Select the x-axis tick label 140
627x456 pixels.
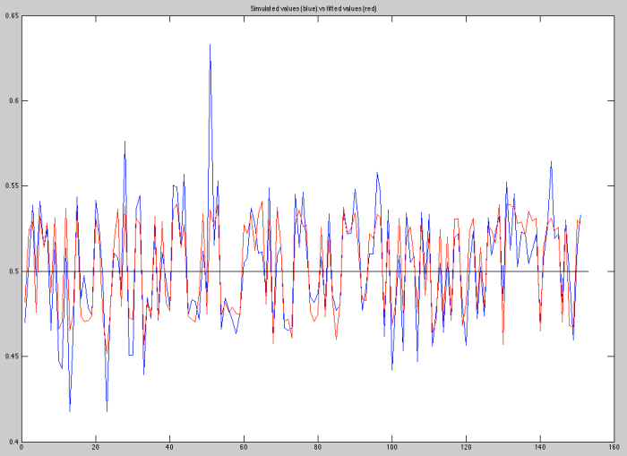[x=540, y=448]
